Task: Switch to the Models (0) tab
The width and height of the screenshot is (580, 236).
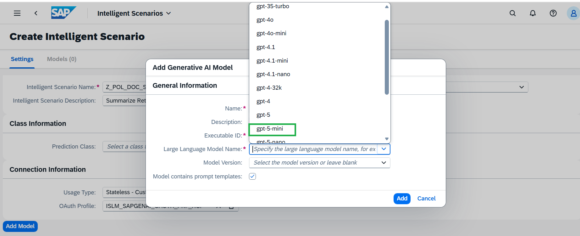Action: click(x=62, y=59)
